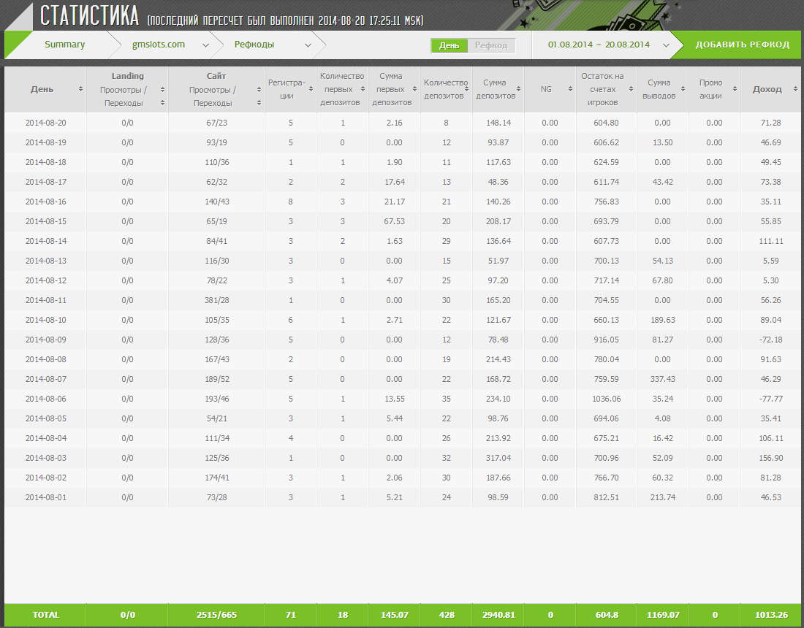Sort by Количество первых депозитов arrows
804x628 pixels.
(x=363, y=89)
